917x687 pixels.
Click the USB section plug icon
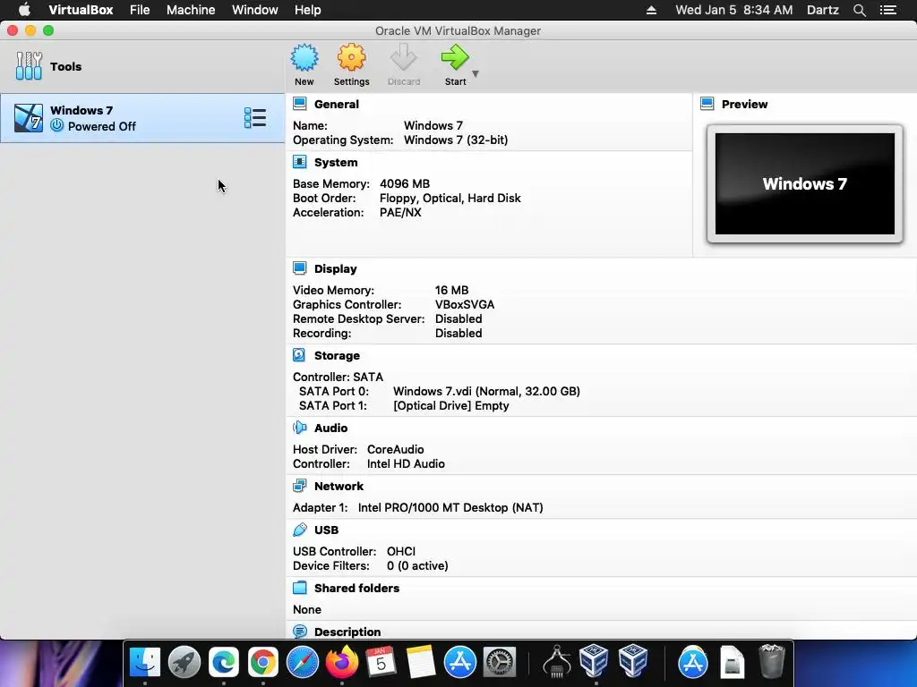pyautogui.click(x=299, y=530)
